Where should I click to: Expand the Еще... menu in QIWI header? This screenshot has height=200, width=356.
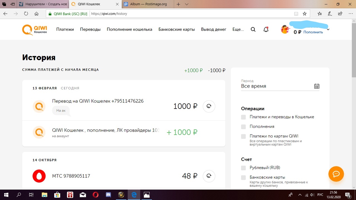[238, 29]
